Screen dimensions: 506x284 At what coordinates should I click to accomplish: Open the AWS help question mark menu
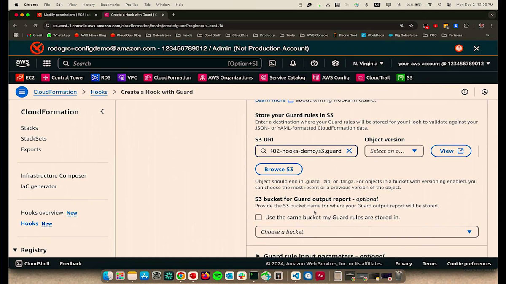(x=314, y=64)
